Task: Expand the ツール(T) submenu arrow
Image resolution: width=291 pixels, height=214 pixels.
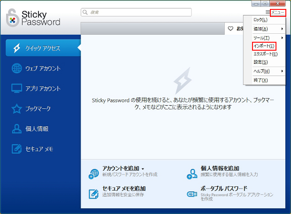Action: click(x=282, y=38)
